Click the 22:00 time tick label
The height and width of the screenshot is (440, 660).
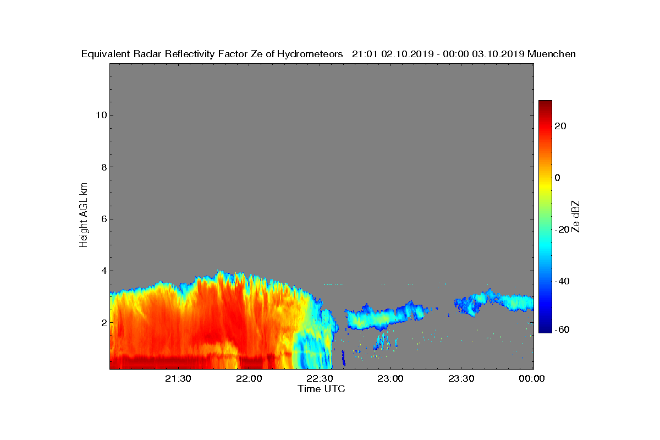click(x=249, y=378)
